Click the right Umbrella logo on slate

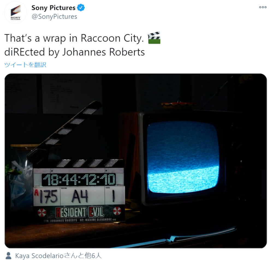pos(117,211)
